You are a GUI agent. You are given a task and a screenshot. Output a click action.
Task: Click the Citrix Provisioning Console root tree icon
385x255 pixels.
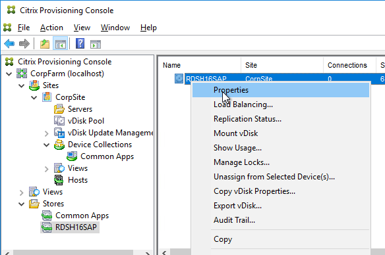9,62
